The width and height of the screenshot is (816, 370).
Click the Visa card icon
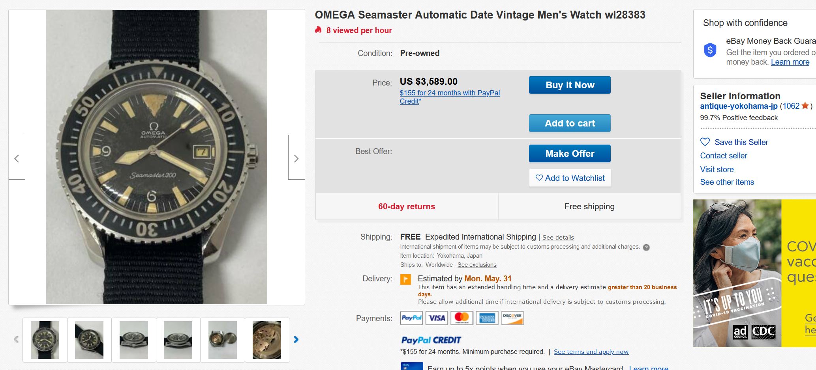[437, 318]
